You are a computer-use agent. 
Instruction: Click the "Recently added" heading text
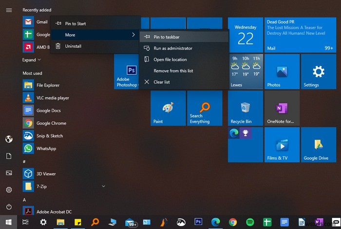pyautogui.click(x=37, y=10)
